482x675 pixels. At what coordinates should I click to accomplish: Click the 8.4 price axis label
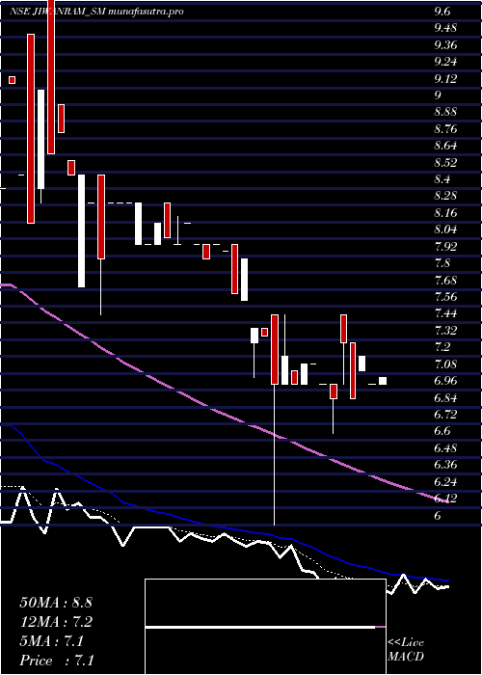tap(442, 179)
